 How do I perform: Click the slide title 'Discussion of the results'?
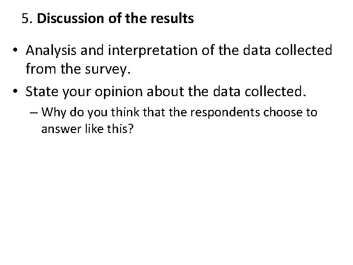click(x=115, y=18)
